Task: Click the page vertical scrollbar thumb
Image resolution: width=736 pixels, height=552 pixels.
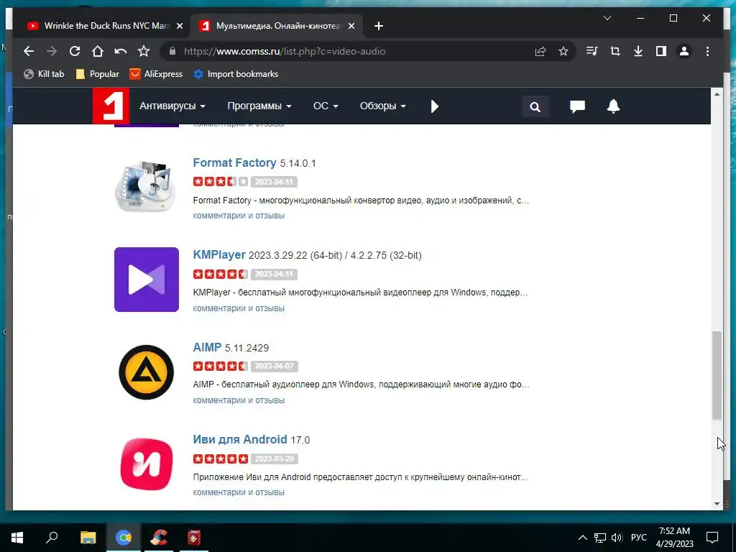Action: tap(717, 375)
